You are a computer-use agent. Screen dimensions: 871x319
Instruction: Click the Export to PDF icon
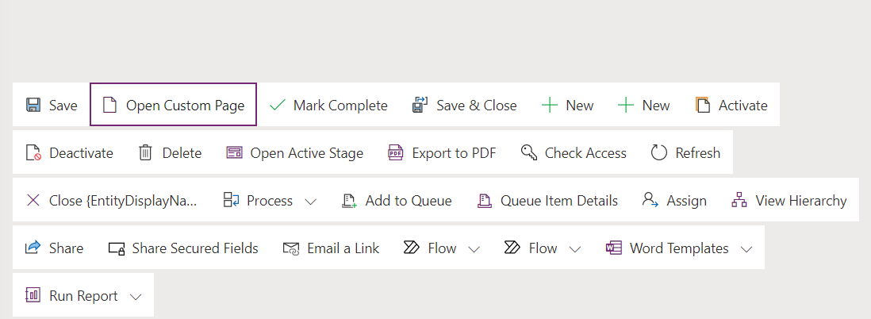click(396, 153)
